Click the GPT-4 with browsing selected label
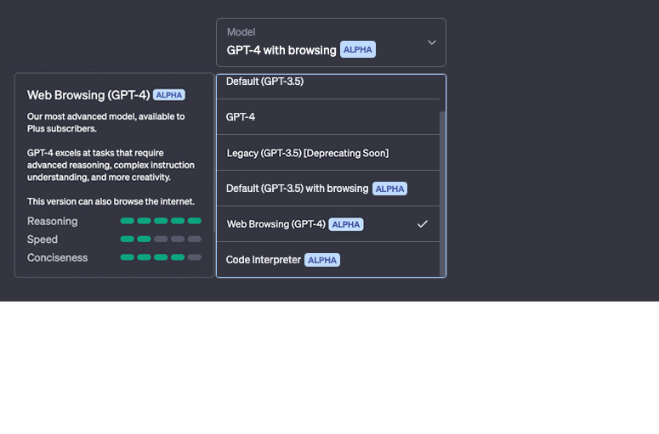The height and width of the screenshot is (434, 659). click(x=281, y=50)
